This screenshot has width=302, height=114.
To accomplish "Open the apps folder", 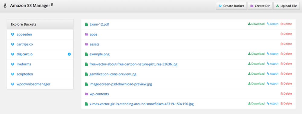I will [93, 34].
